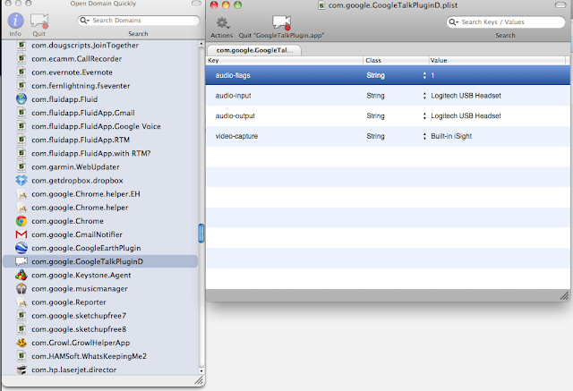Click plist icon of com.HAMSoft.WhatsKeepingMe2
Viewport: 573px width, 391px height.
(x=21, y=355)
